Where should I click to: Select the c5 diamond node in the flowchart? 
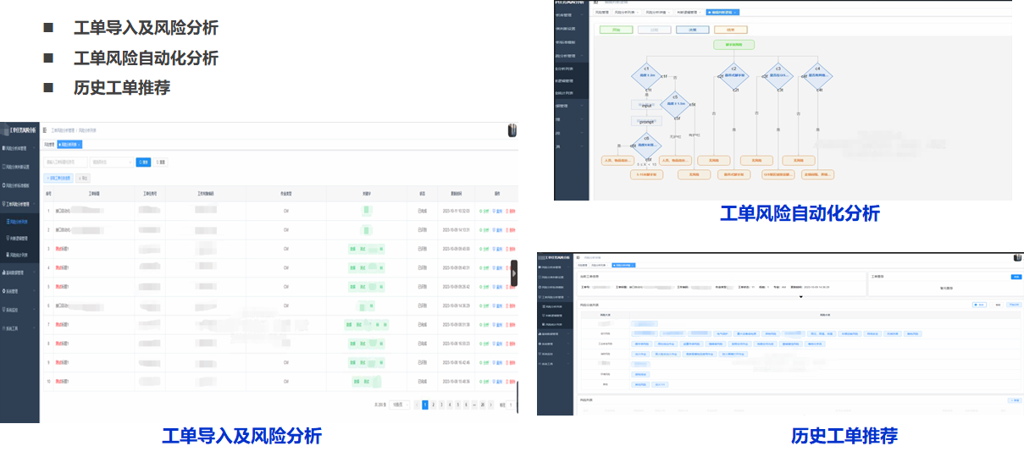(675, 104)
